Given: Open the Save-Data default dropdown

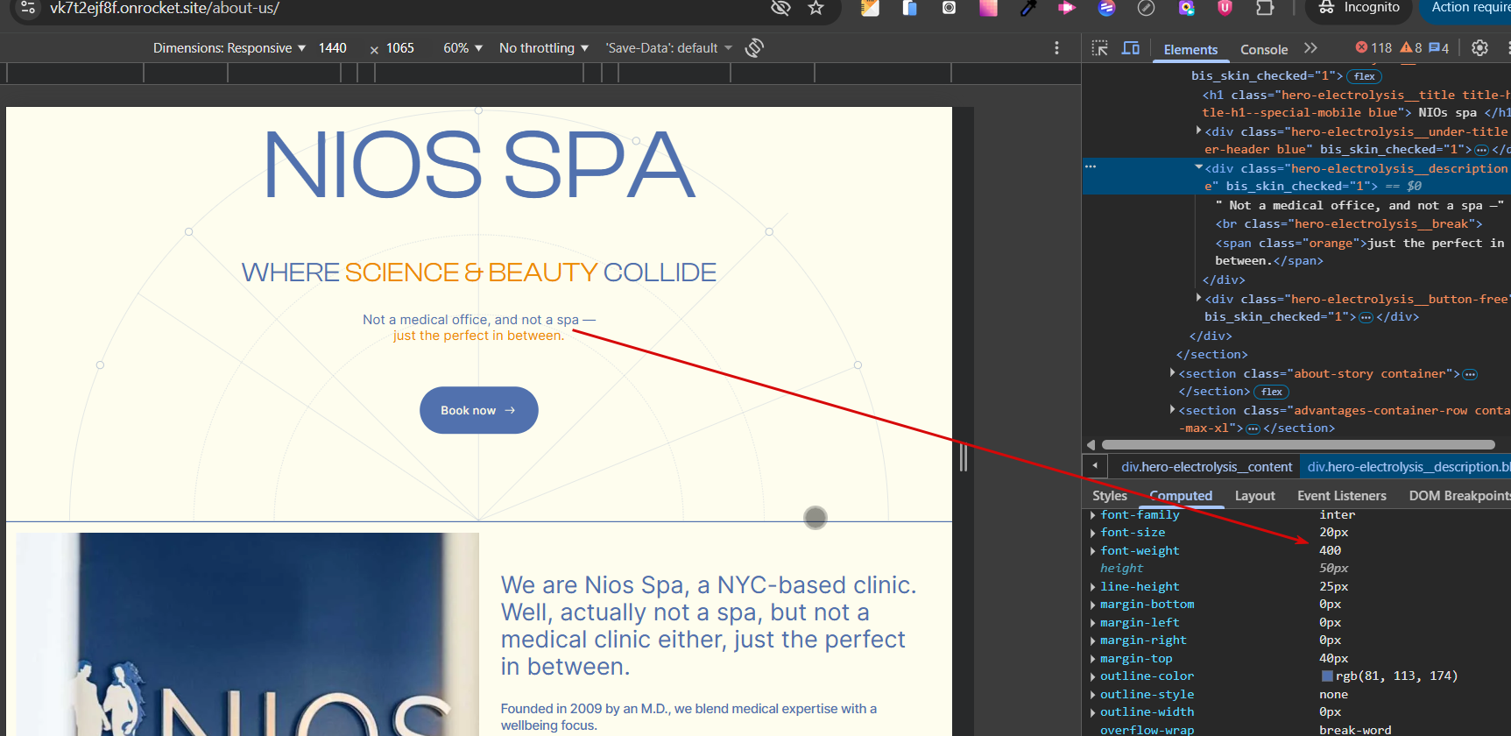Looking at the screenshot, I should (x=669, y=48).
